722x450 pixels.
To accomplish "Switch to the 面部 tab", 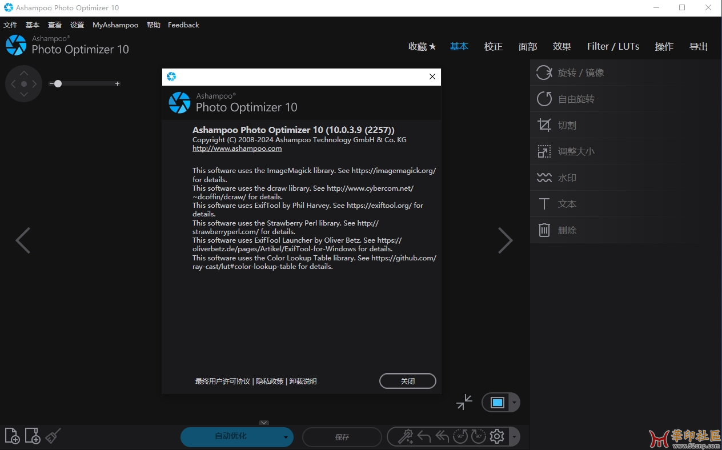I will pos(528,47).
